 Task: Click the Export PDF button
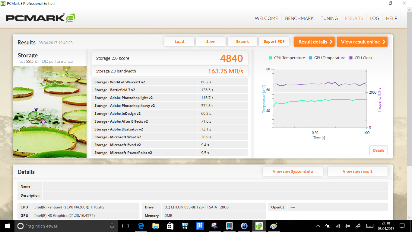coord(274,42)
